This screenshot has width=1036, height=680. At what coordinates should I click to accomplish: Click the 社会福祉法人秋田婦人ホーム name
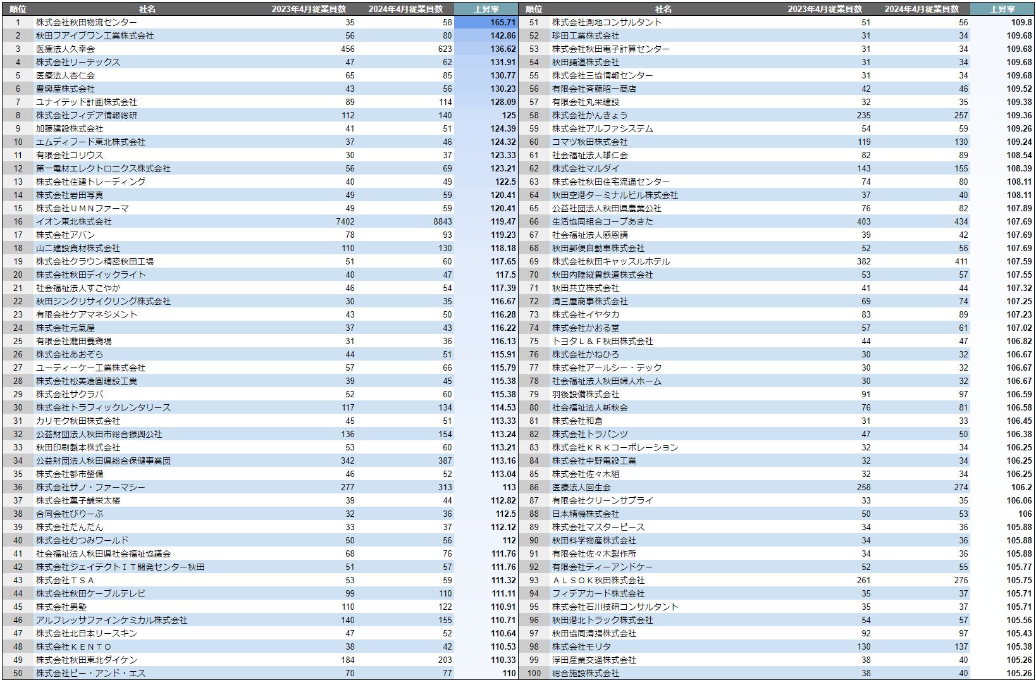[607, 381]
